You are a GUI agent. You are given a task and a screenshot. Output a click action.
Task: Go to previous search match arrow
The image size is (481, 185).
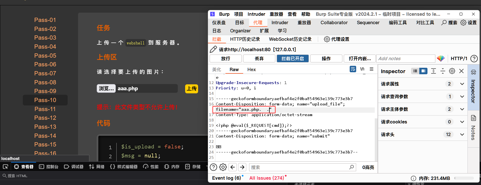click(x=232, y=167)
